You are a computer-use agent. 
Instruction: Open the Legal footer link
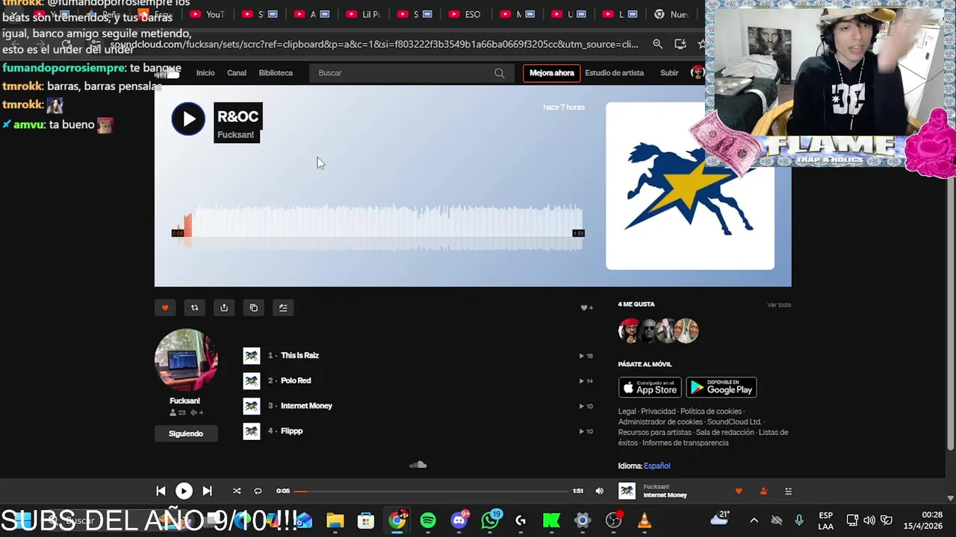pos(627,412)
